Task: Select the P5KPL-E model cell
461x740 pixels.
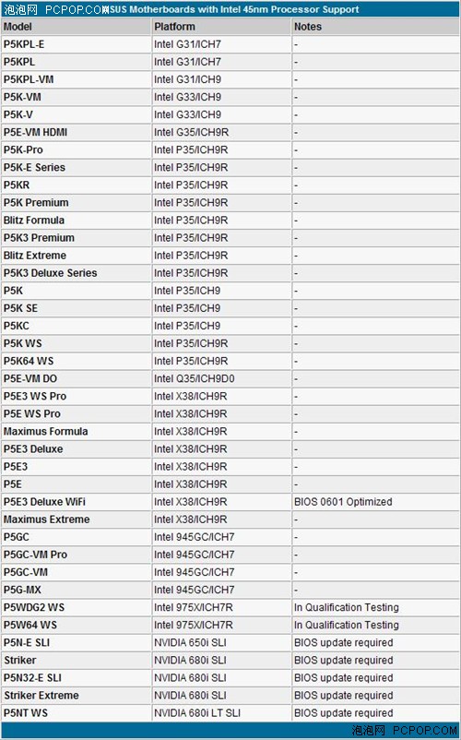Action: [x=76, y=44]
